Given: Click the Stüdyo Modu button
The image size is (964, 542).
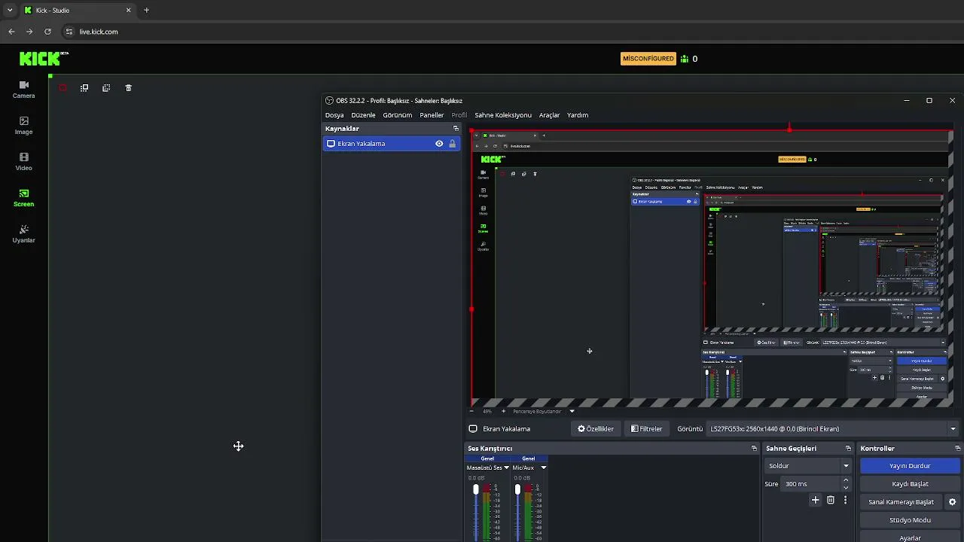Looking at the screenshot, I should [x=910, y=520].
